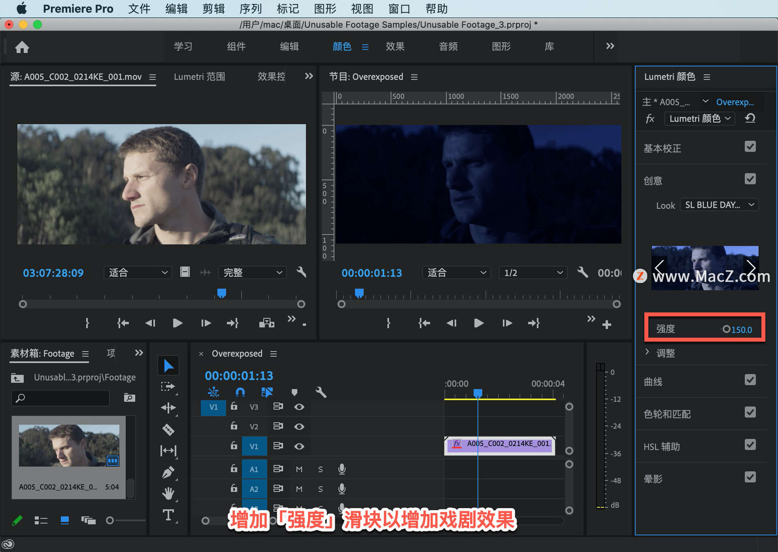Toggle the 晕影 checkbox
This screenshot has height=552, width=778.
(750, 477)
